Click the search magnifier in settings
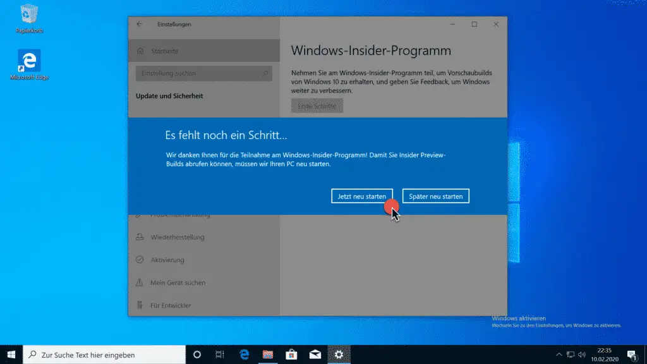This screenshot has width=647, height=364. (x=265, y=73)
